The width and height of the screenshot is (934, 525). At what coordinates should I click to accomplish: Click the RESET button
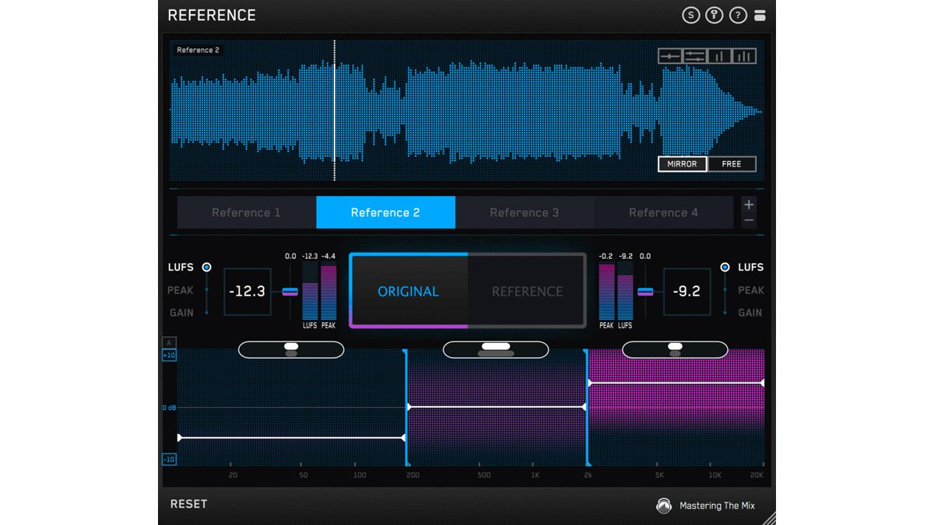[188, 504]
